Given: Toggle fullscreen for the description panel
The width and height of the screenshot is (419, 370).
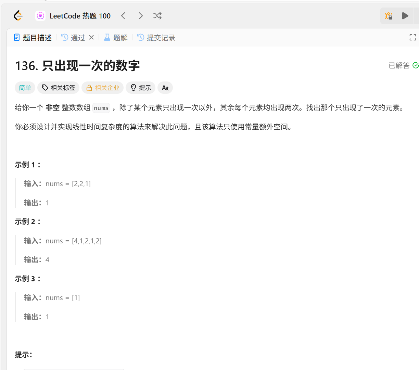Looking at the screenshot, I should click(413, 38).
